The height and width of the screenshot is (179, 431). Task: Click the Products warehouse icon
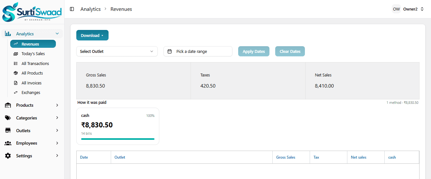pyautogui.click(x=8, y=105)
